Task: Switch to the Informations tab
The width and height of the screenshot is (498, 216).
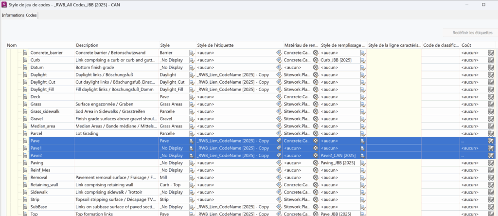Action: click(13, 15)
